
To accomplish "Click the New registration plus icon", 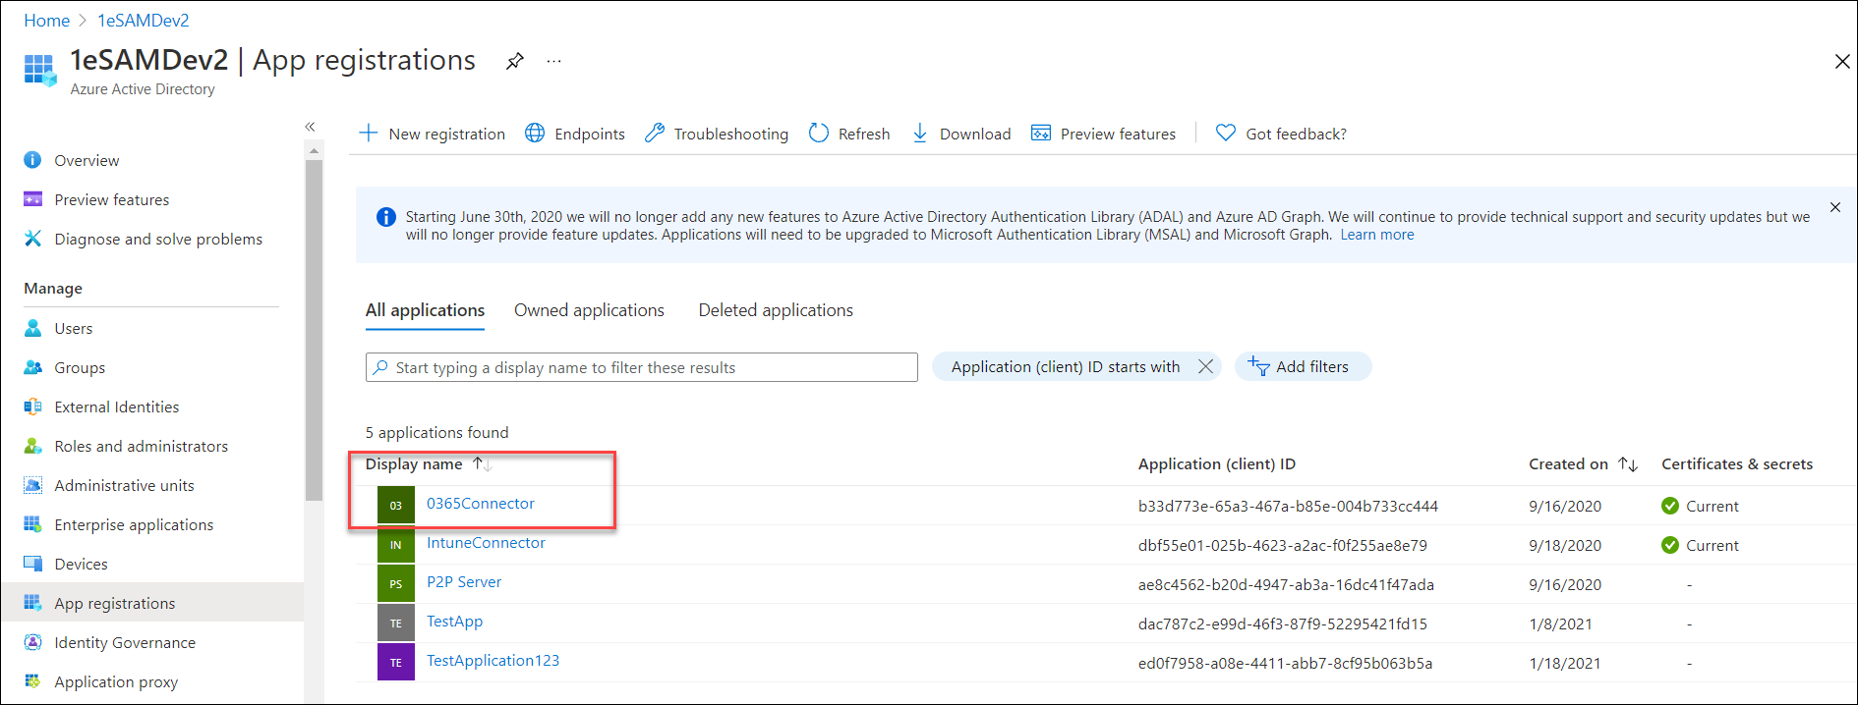I will [369, 134].
